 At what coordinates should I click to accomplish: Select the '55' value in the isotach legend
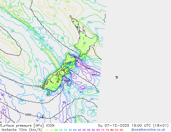coord(89,130)
